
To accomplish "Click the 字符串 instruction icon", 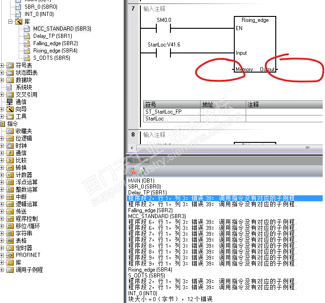I will 10,233.
